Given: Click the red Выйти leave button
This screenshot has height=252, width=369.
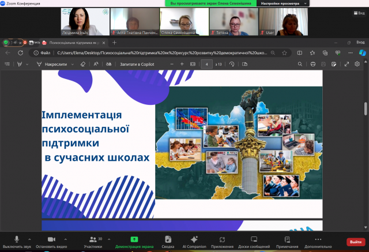Looking at the screenshot, I should 355,242.
